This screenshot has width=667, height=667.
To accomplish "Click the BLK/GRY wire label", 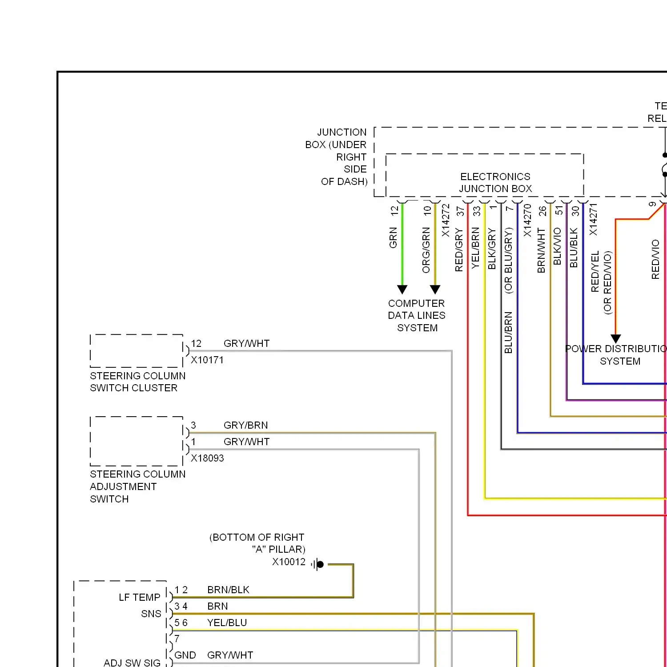I will pos(492,249).
